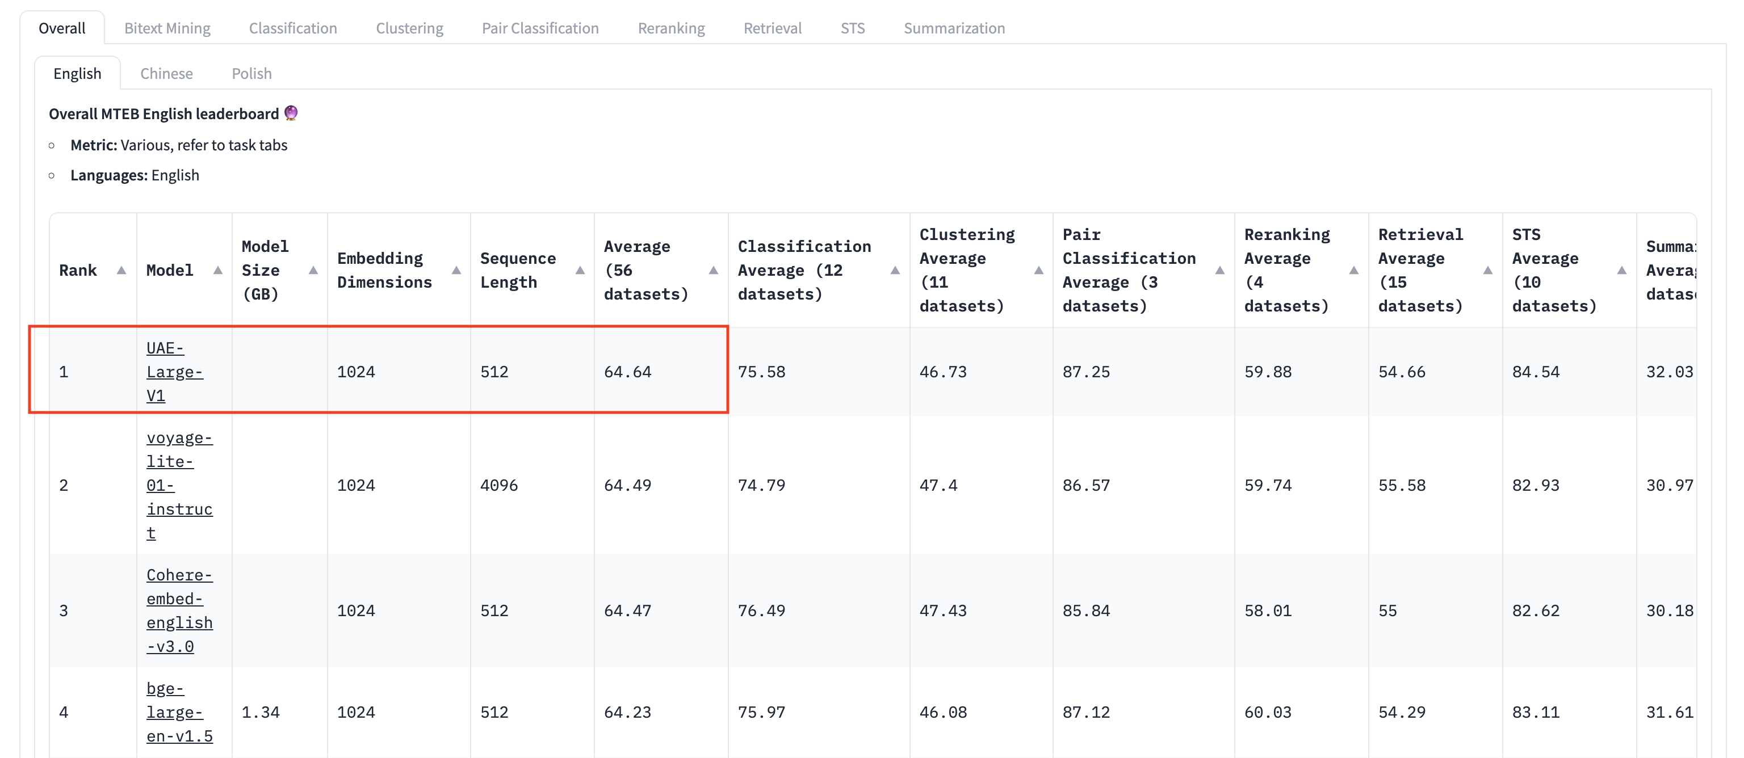Sort by Pair Classification Average arrow
Image resolution: width=1744 pixels, height=758 pixels.
click(1220, 271)
